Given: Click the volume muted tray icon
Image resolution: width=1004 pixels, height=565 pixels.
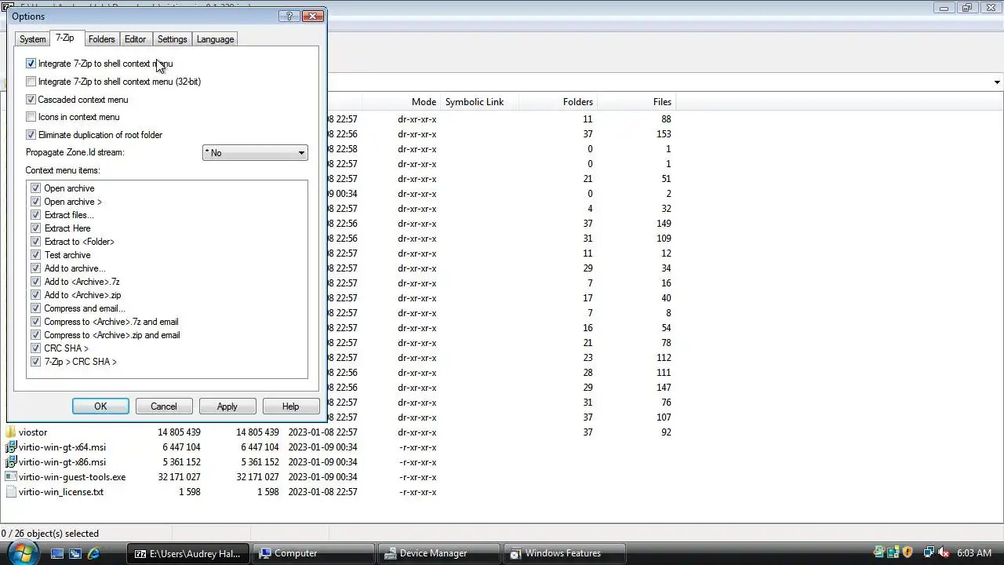Looking at the screenshot, I should (944, 552).
